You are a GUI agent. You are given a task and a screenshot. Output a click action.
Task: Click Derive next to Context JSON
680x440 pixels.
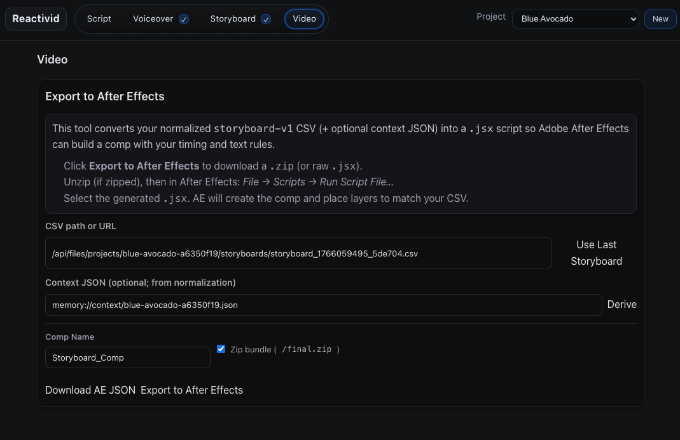click(621, 305)
